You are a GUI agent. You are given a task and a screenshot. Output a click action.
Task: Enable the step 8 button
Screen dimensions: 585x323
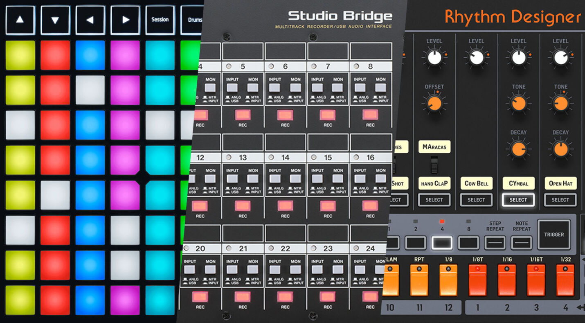468,242
